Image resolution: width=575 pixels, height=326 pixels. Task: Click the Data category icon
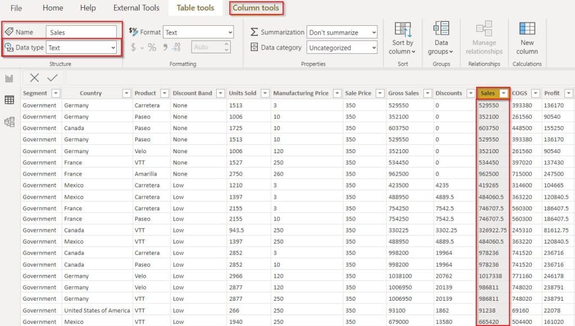pyautogui.click(x=254, y=47)
